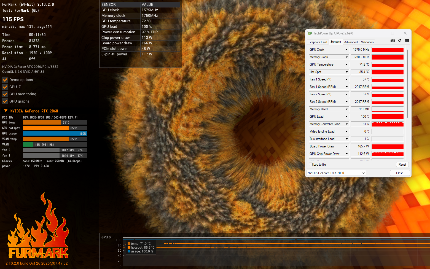Screen dimensions: 430x269
Task: Click the GPU-Z refresh sensors icon
Action: (x=400, y=41)
